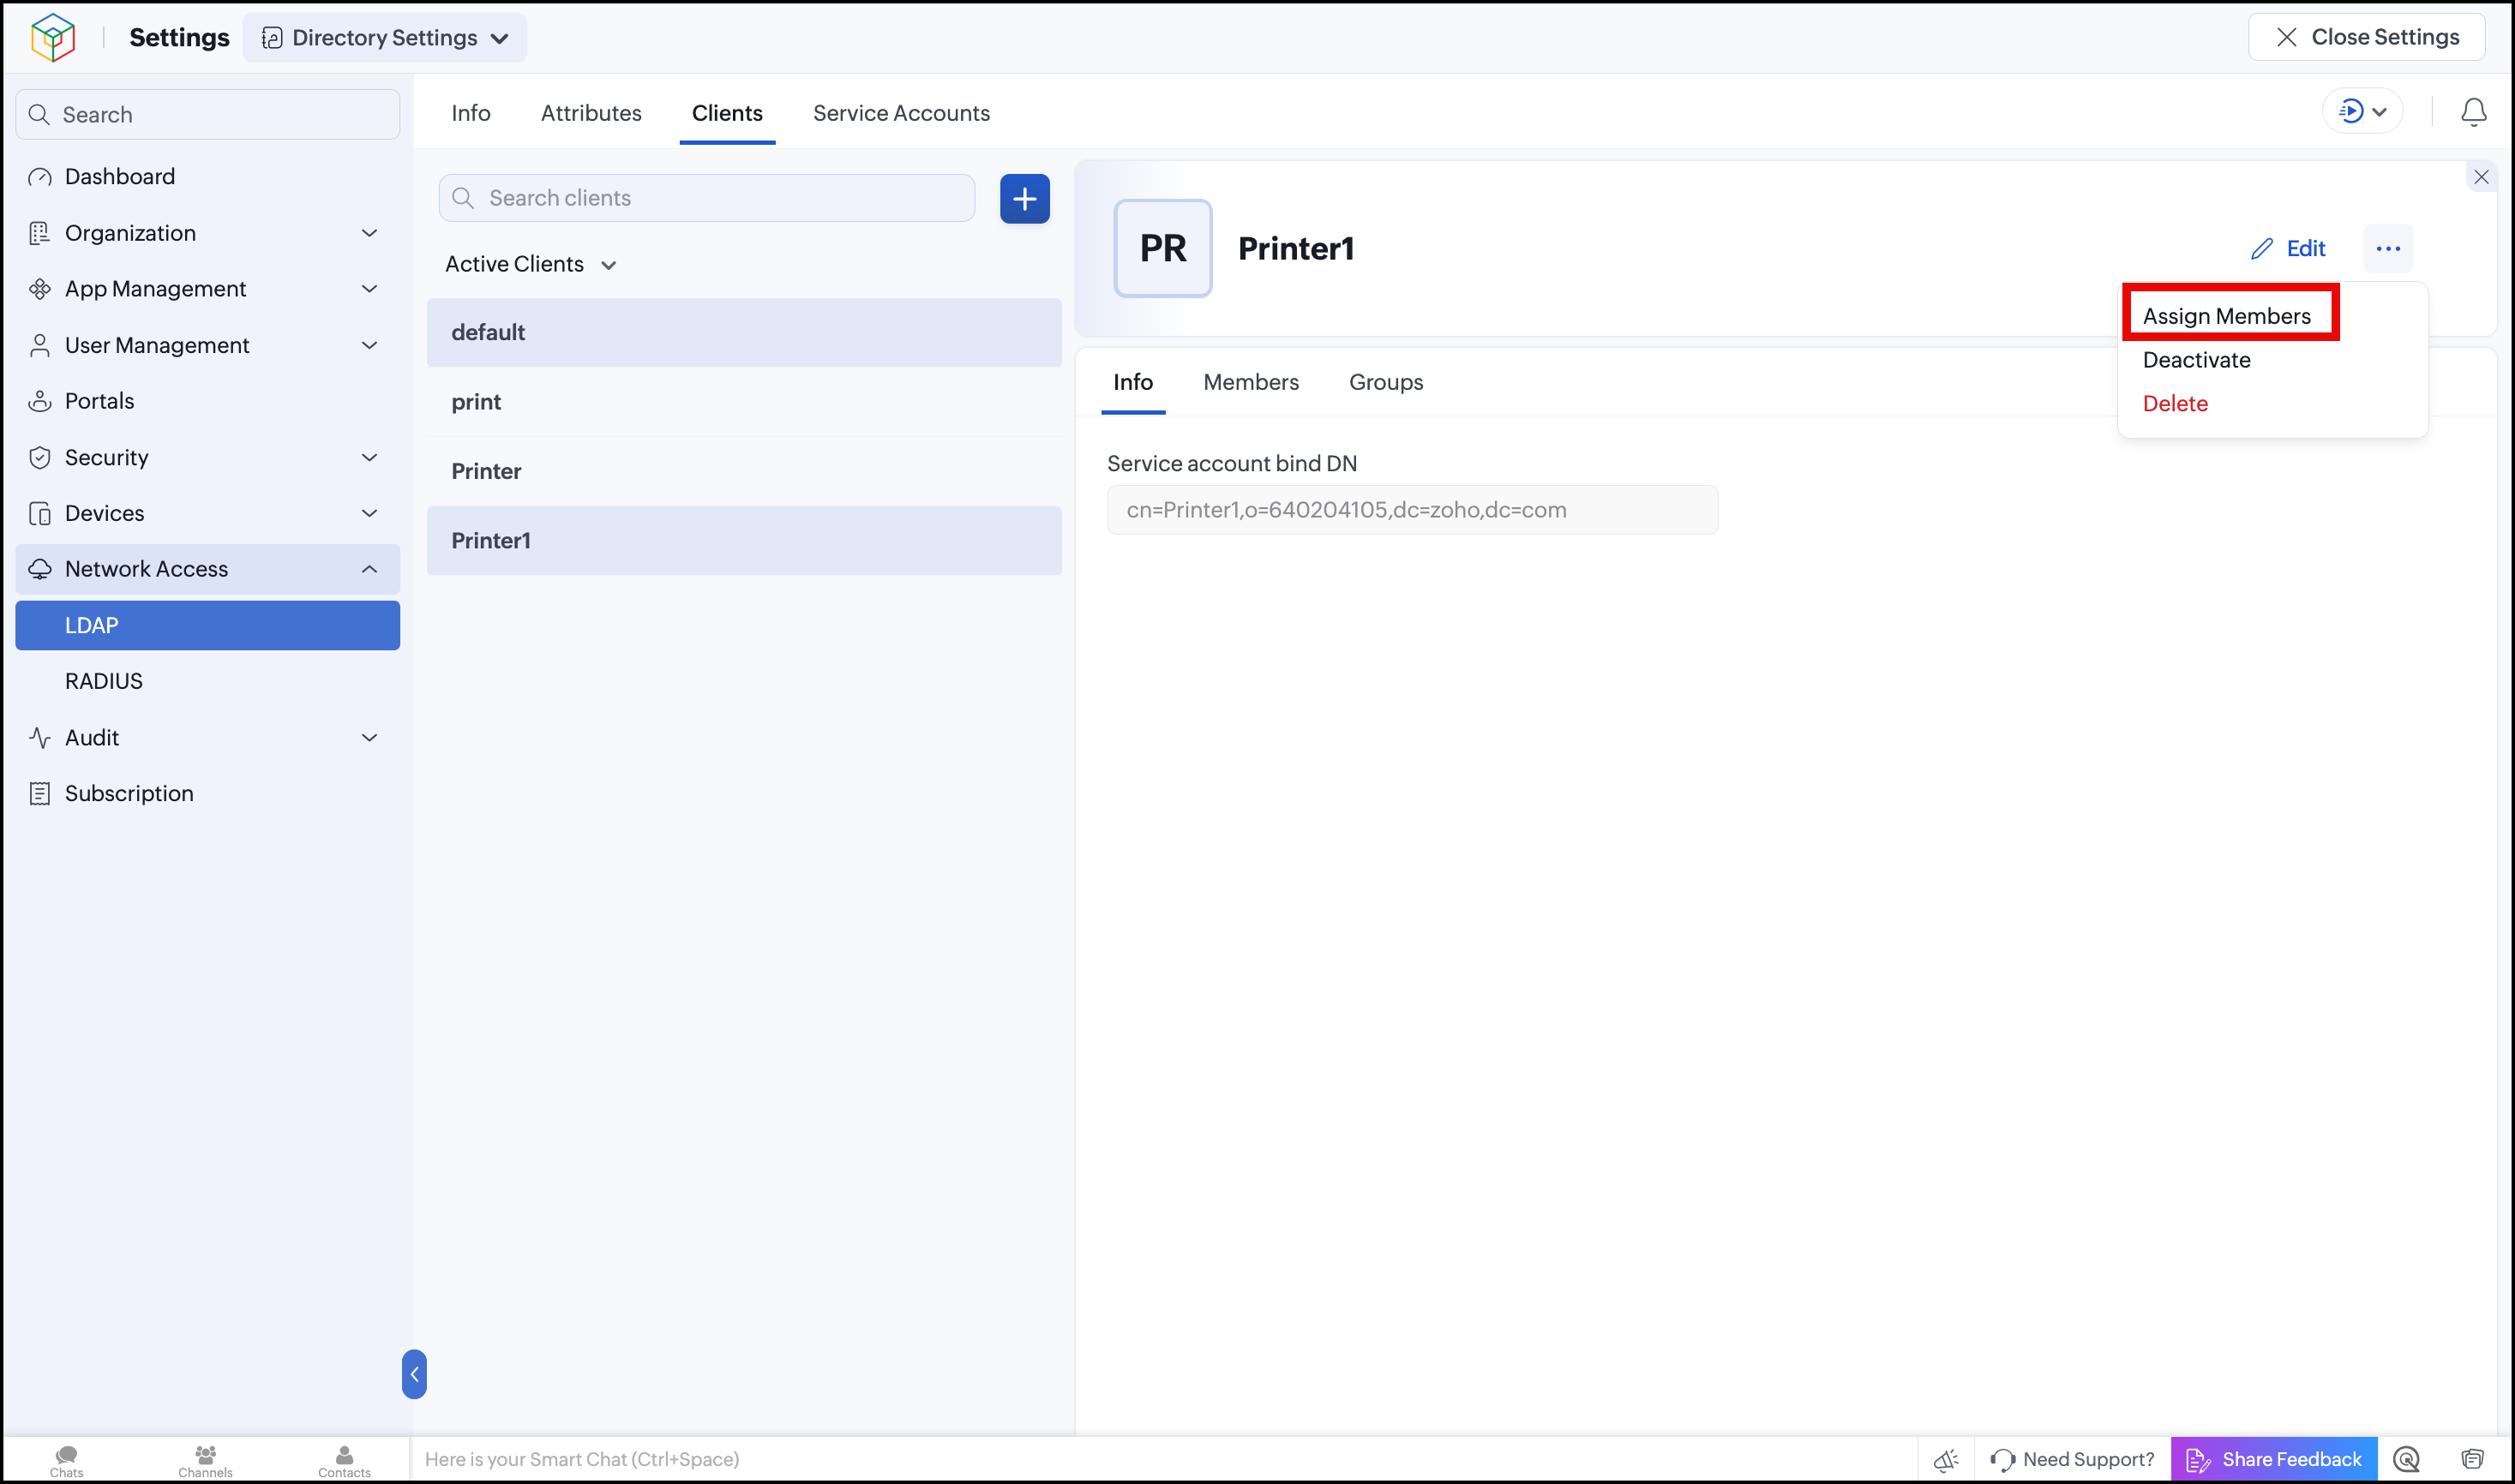Choose Deactivate from the menu
This screenshot has width=2515, height=1484.
point(2197,360)
